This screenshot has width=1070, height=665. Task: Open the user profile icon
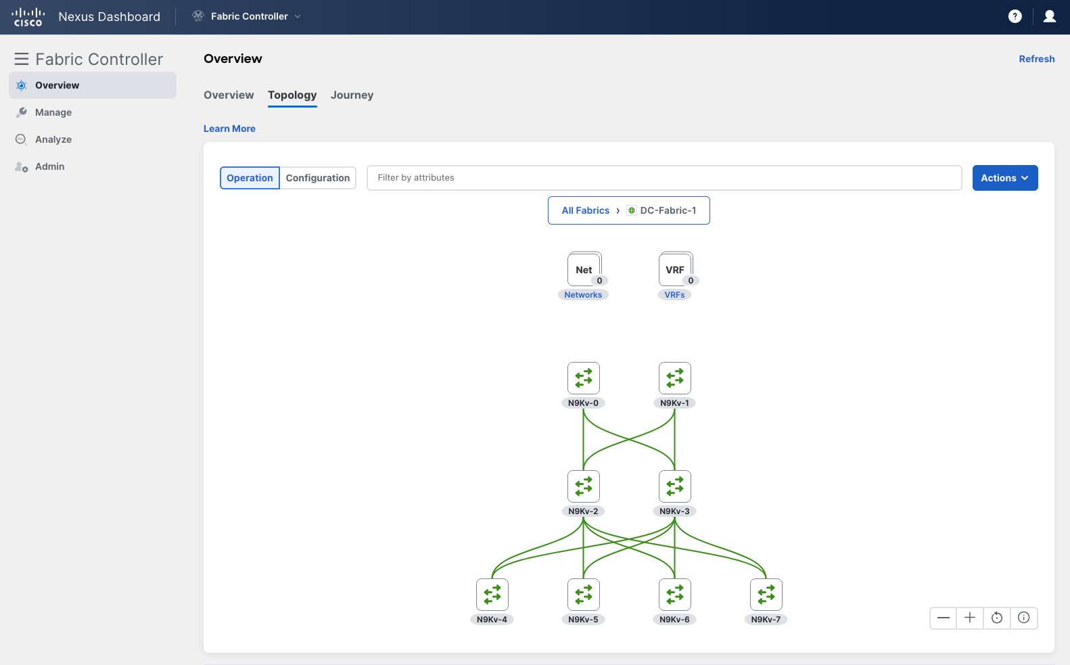(1050, 16)
